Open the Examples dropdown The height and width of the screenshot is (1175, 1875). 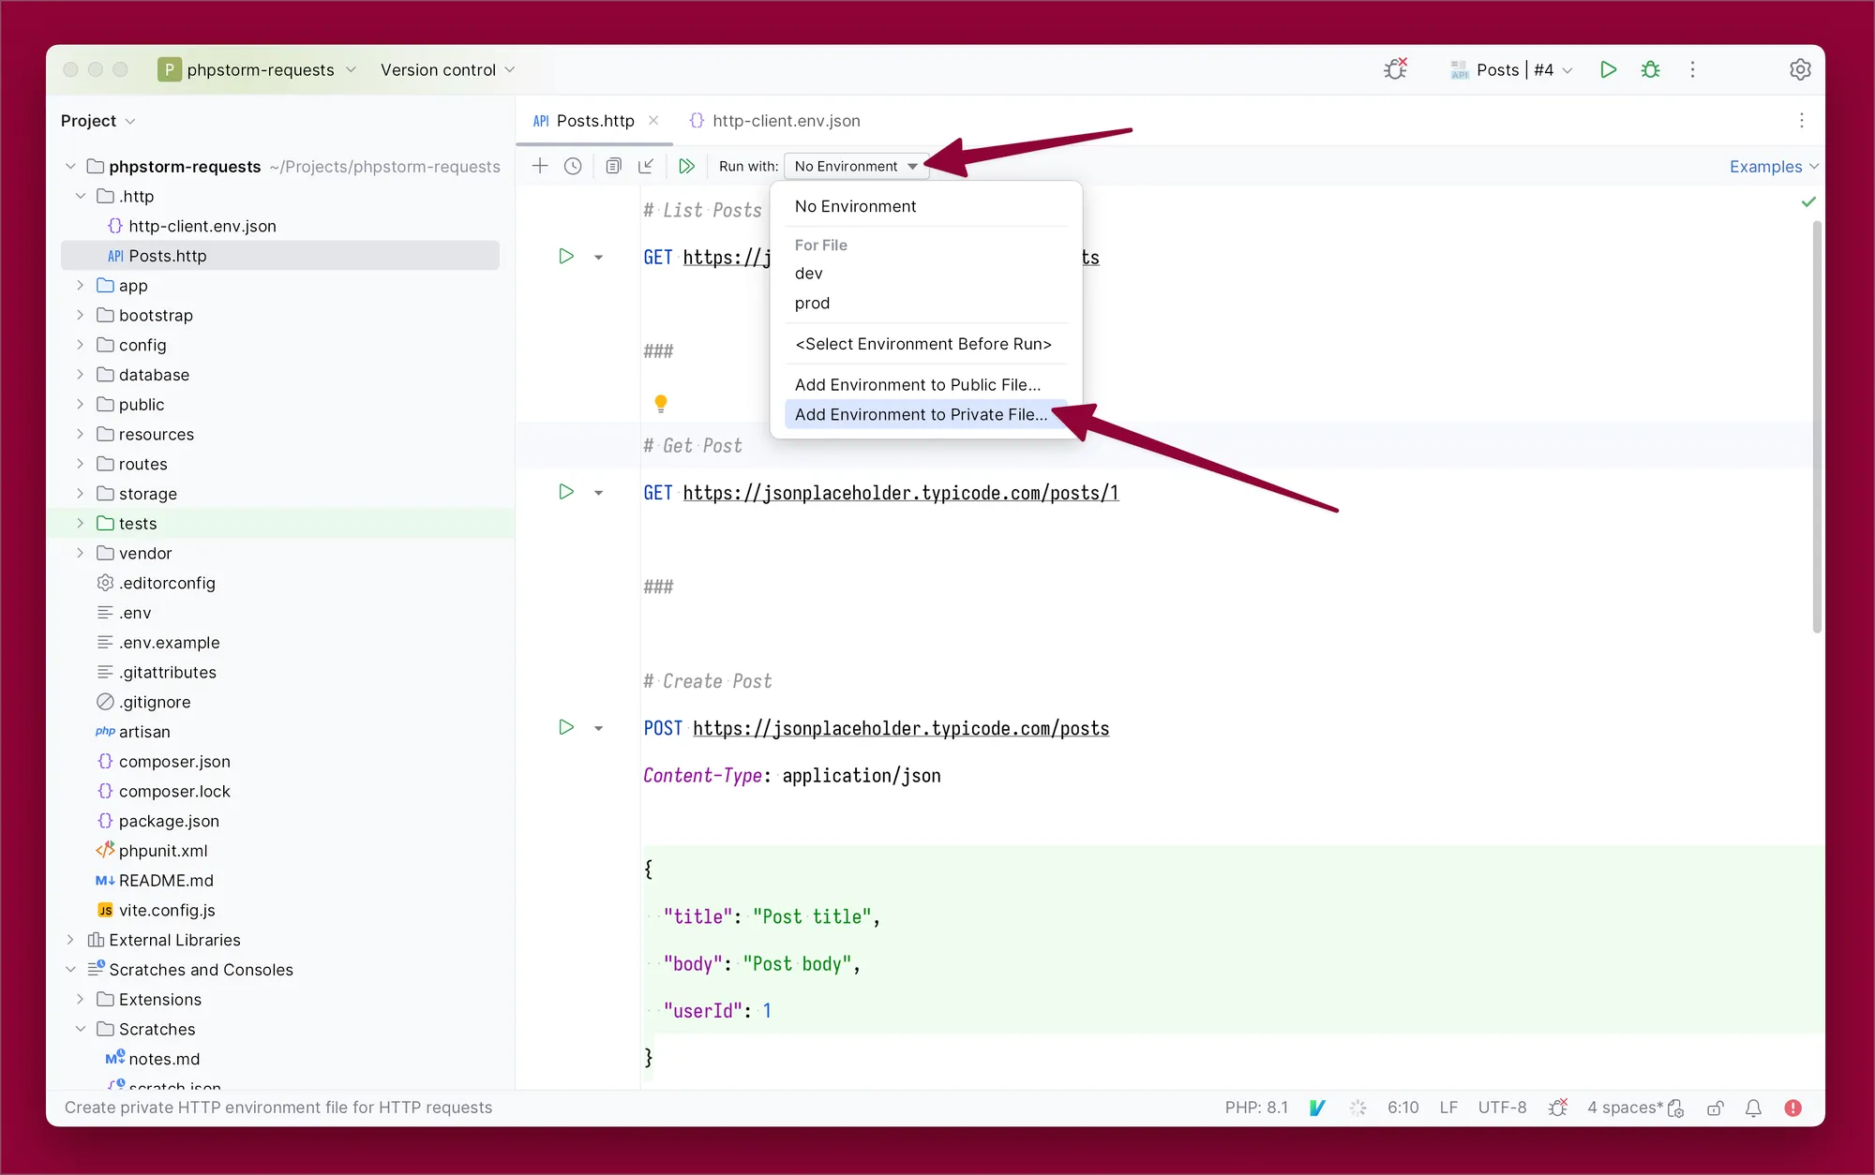point(1774,166)
